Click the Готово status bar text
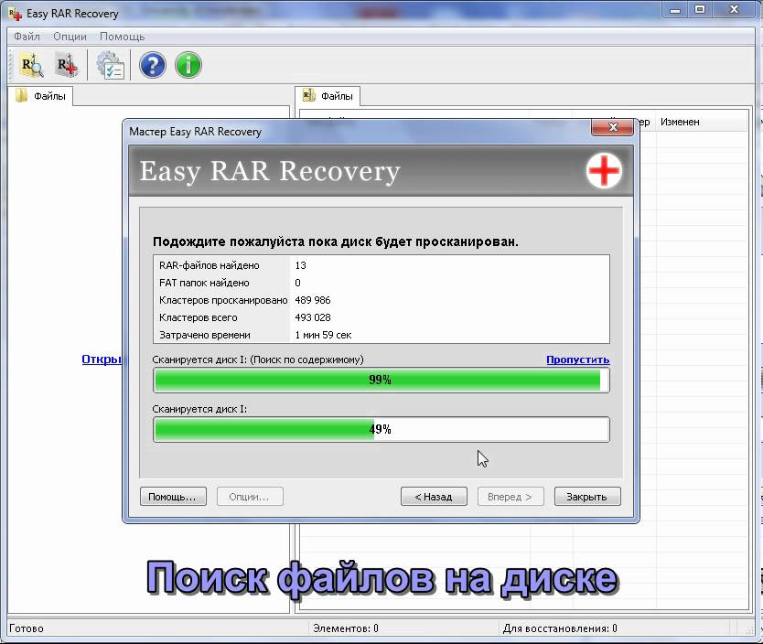This screenshot has width=763, height=644. point(27,628)
